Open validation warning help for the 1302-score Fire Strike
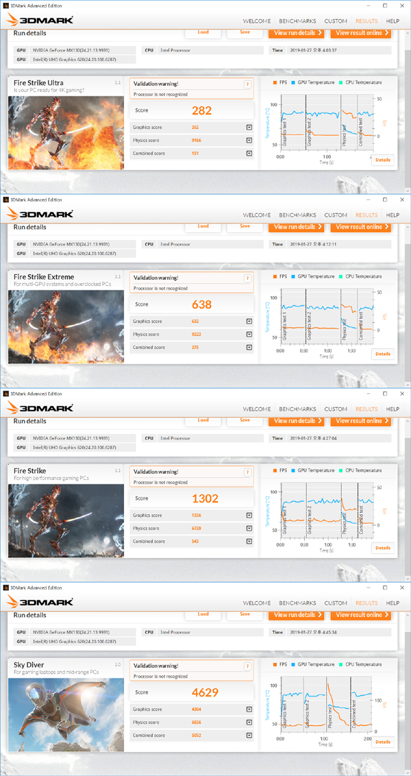The height and width of the screenshot is (776, 411). coord(247,472)
